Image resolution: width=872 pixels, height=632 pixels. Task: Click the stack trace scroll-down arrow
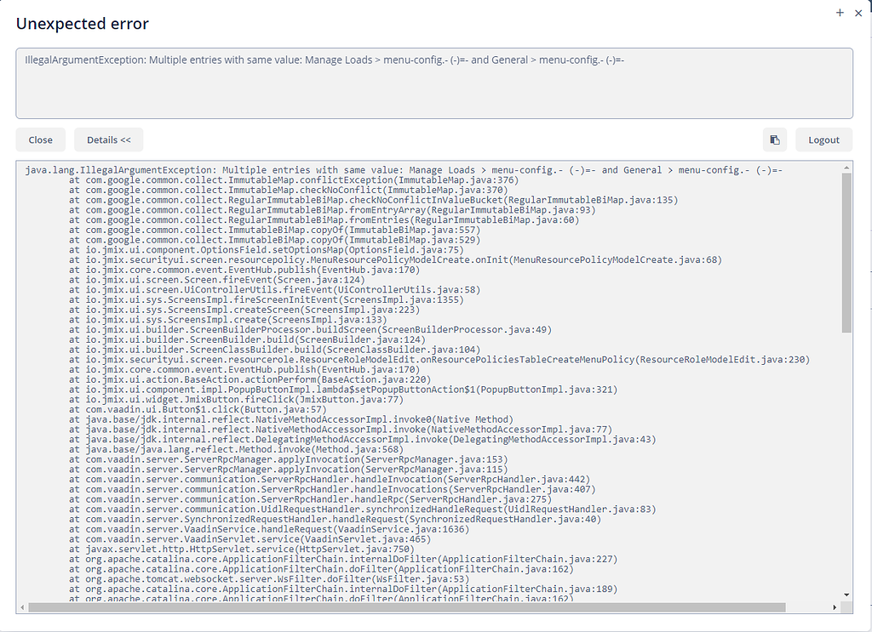coord(846,595)
